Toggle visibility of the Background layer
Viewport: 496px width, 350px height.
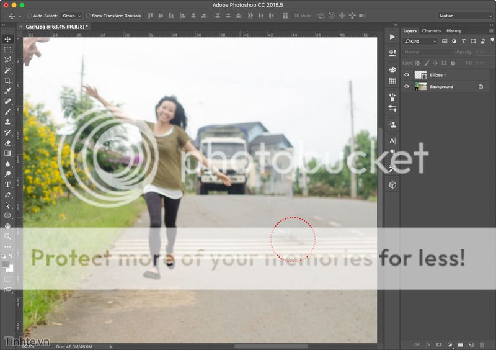pyautogui.click(x=407, y=87)
